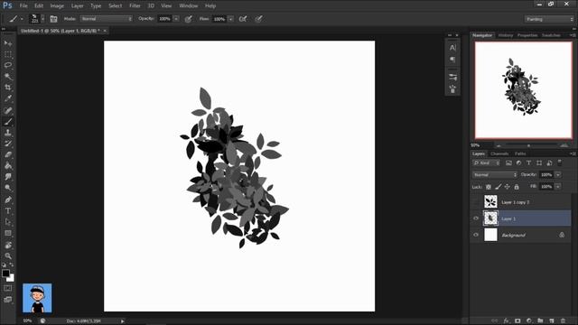The width and height of the screenshot is (578, 325).
Task: Select the Zoom tool
Action: 8,255
